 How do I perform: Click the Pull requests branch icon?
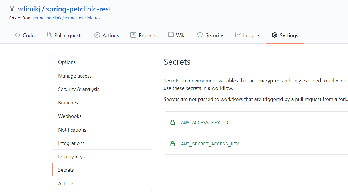coord(49,35)
